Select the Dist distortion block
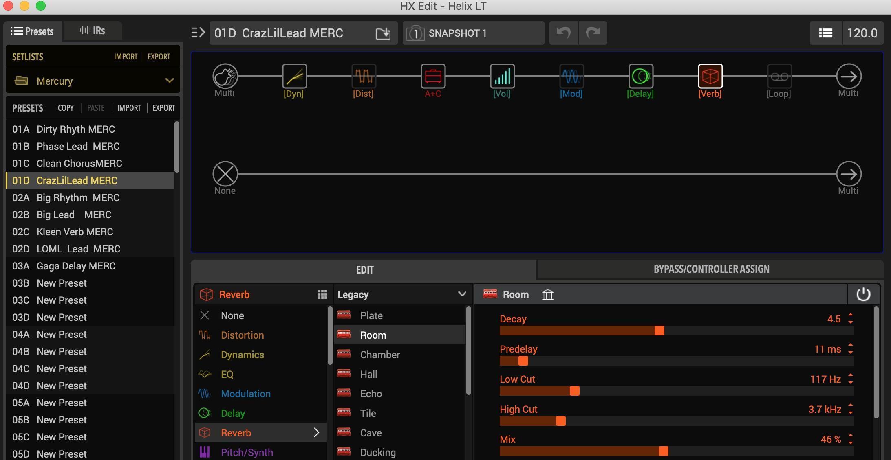This screenshot has width=891, height=460. 364,76
